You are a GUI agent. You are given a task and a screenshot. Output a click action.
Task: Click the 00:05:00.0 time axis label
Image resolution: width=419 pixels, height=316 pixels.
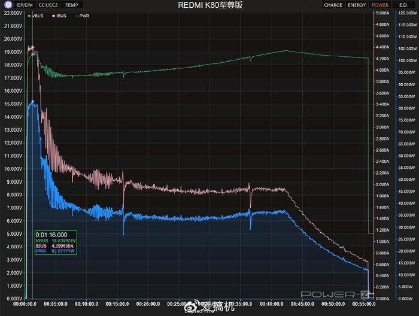[x=56, y=304]
